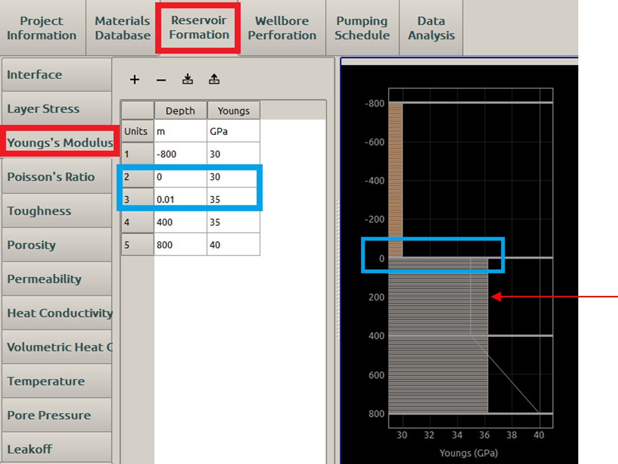The image size is (618, 464).
Task: Click depth cell '-800' in row 1
Action: point(181,154)
